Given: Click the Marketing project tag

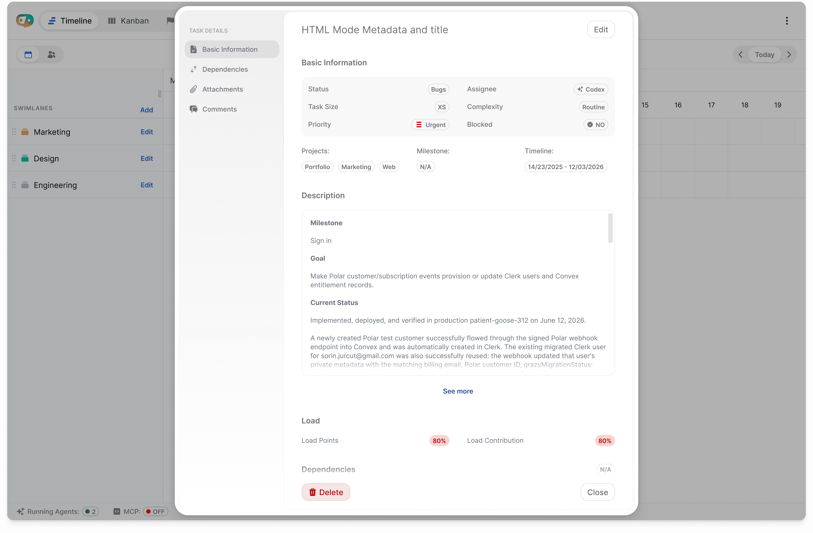Looking at the screenshot, I should tap(356, 167).
